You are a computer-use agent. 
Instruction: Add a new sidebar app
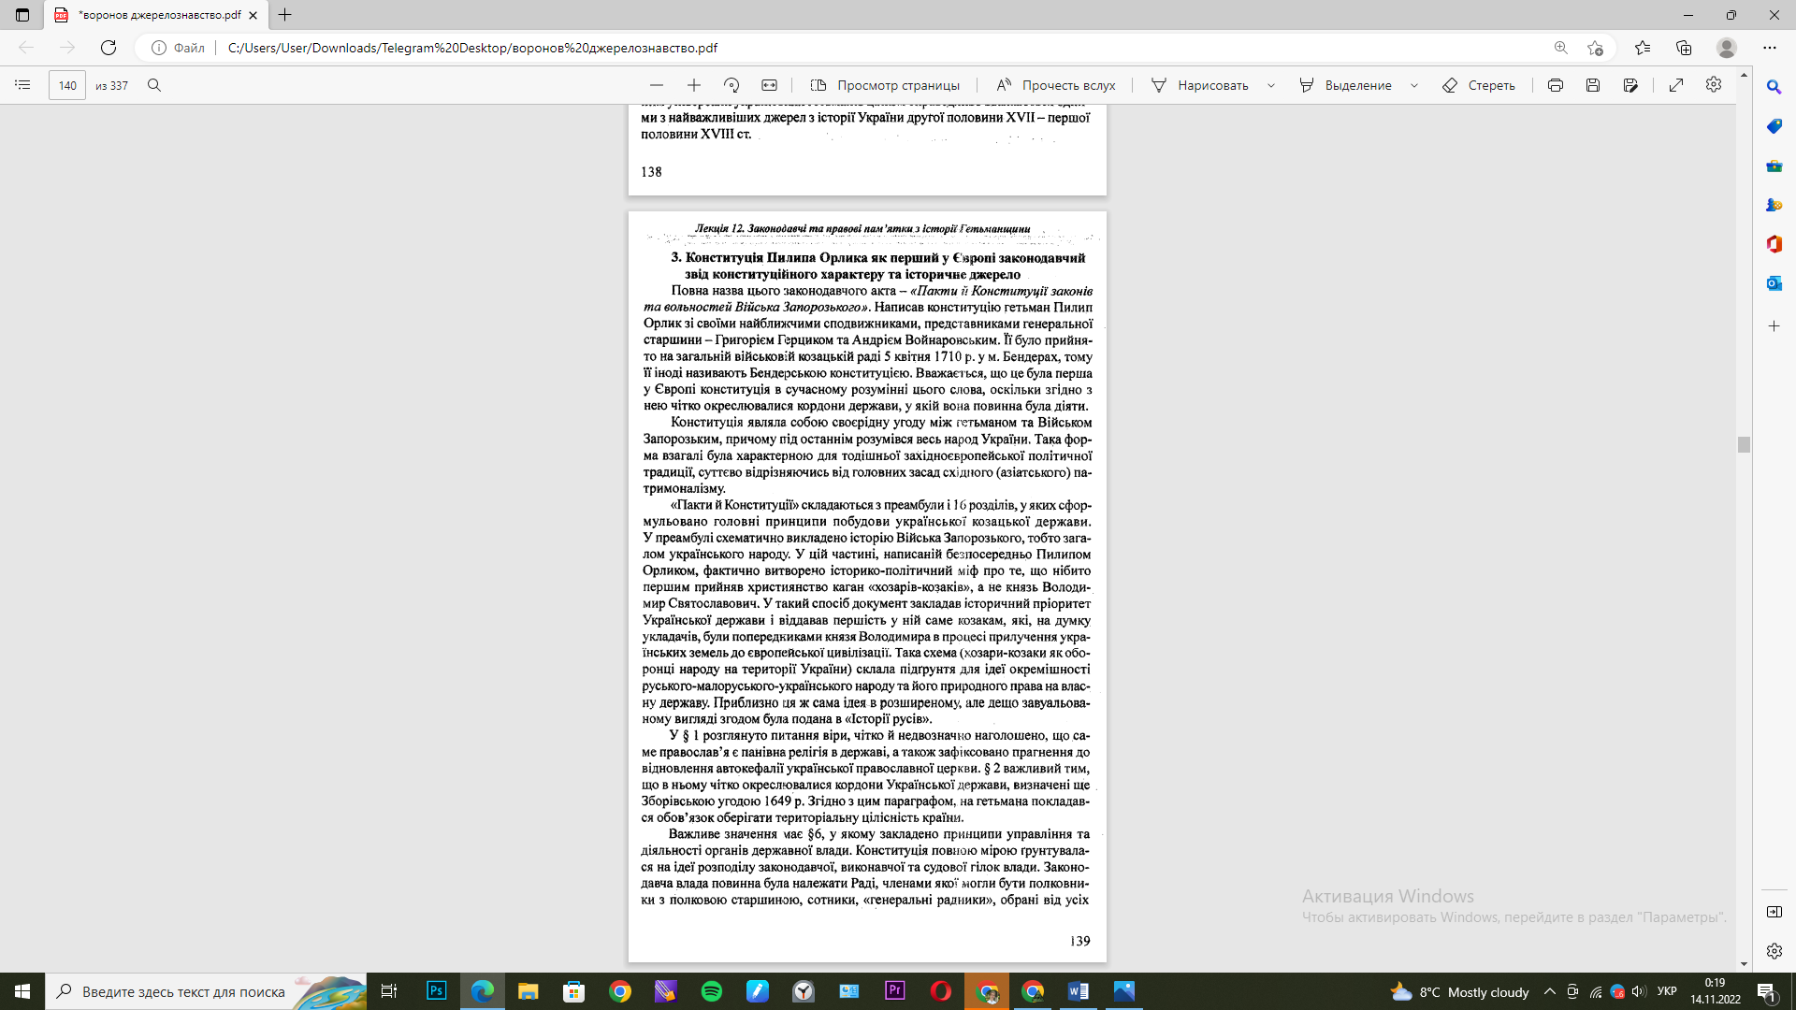tap(1774, 326)
